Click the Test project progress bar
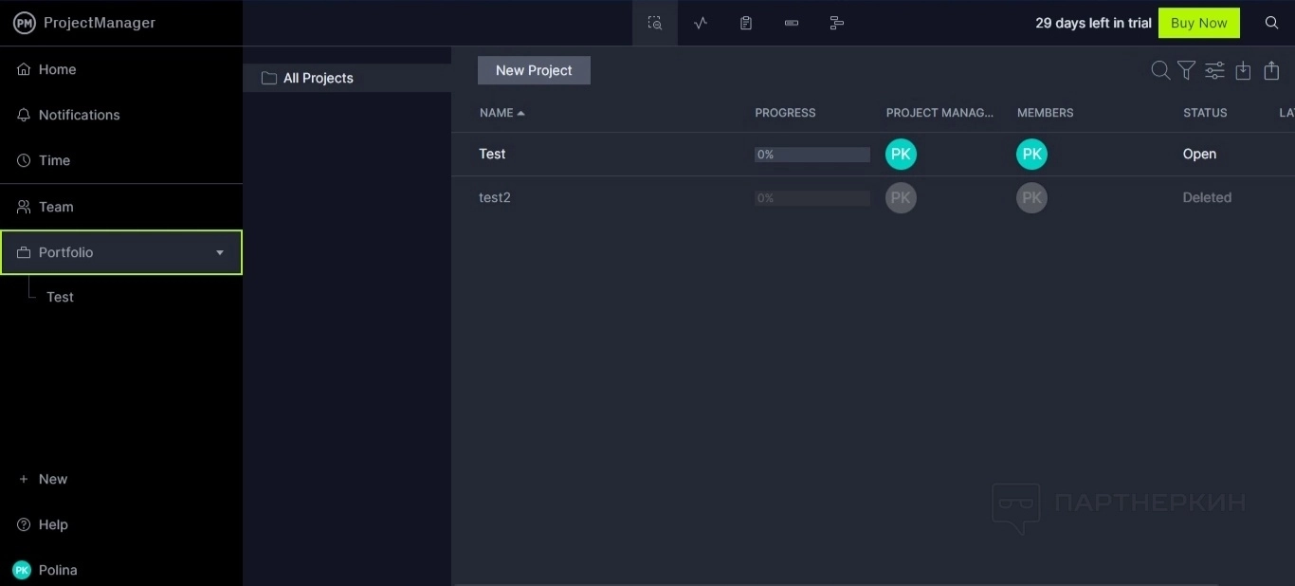 [x=812, y=155]
